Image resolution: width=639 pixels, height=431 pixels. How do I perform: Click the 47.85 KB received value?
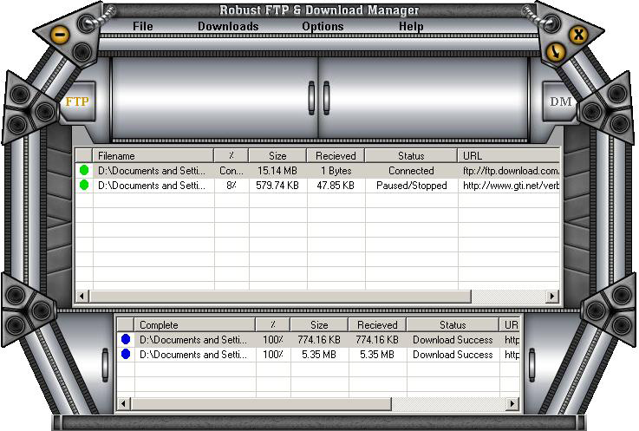[x=336, y=186]
